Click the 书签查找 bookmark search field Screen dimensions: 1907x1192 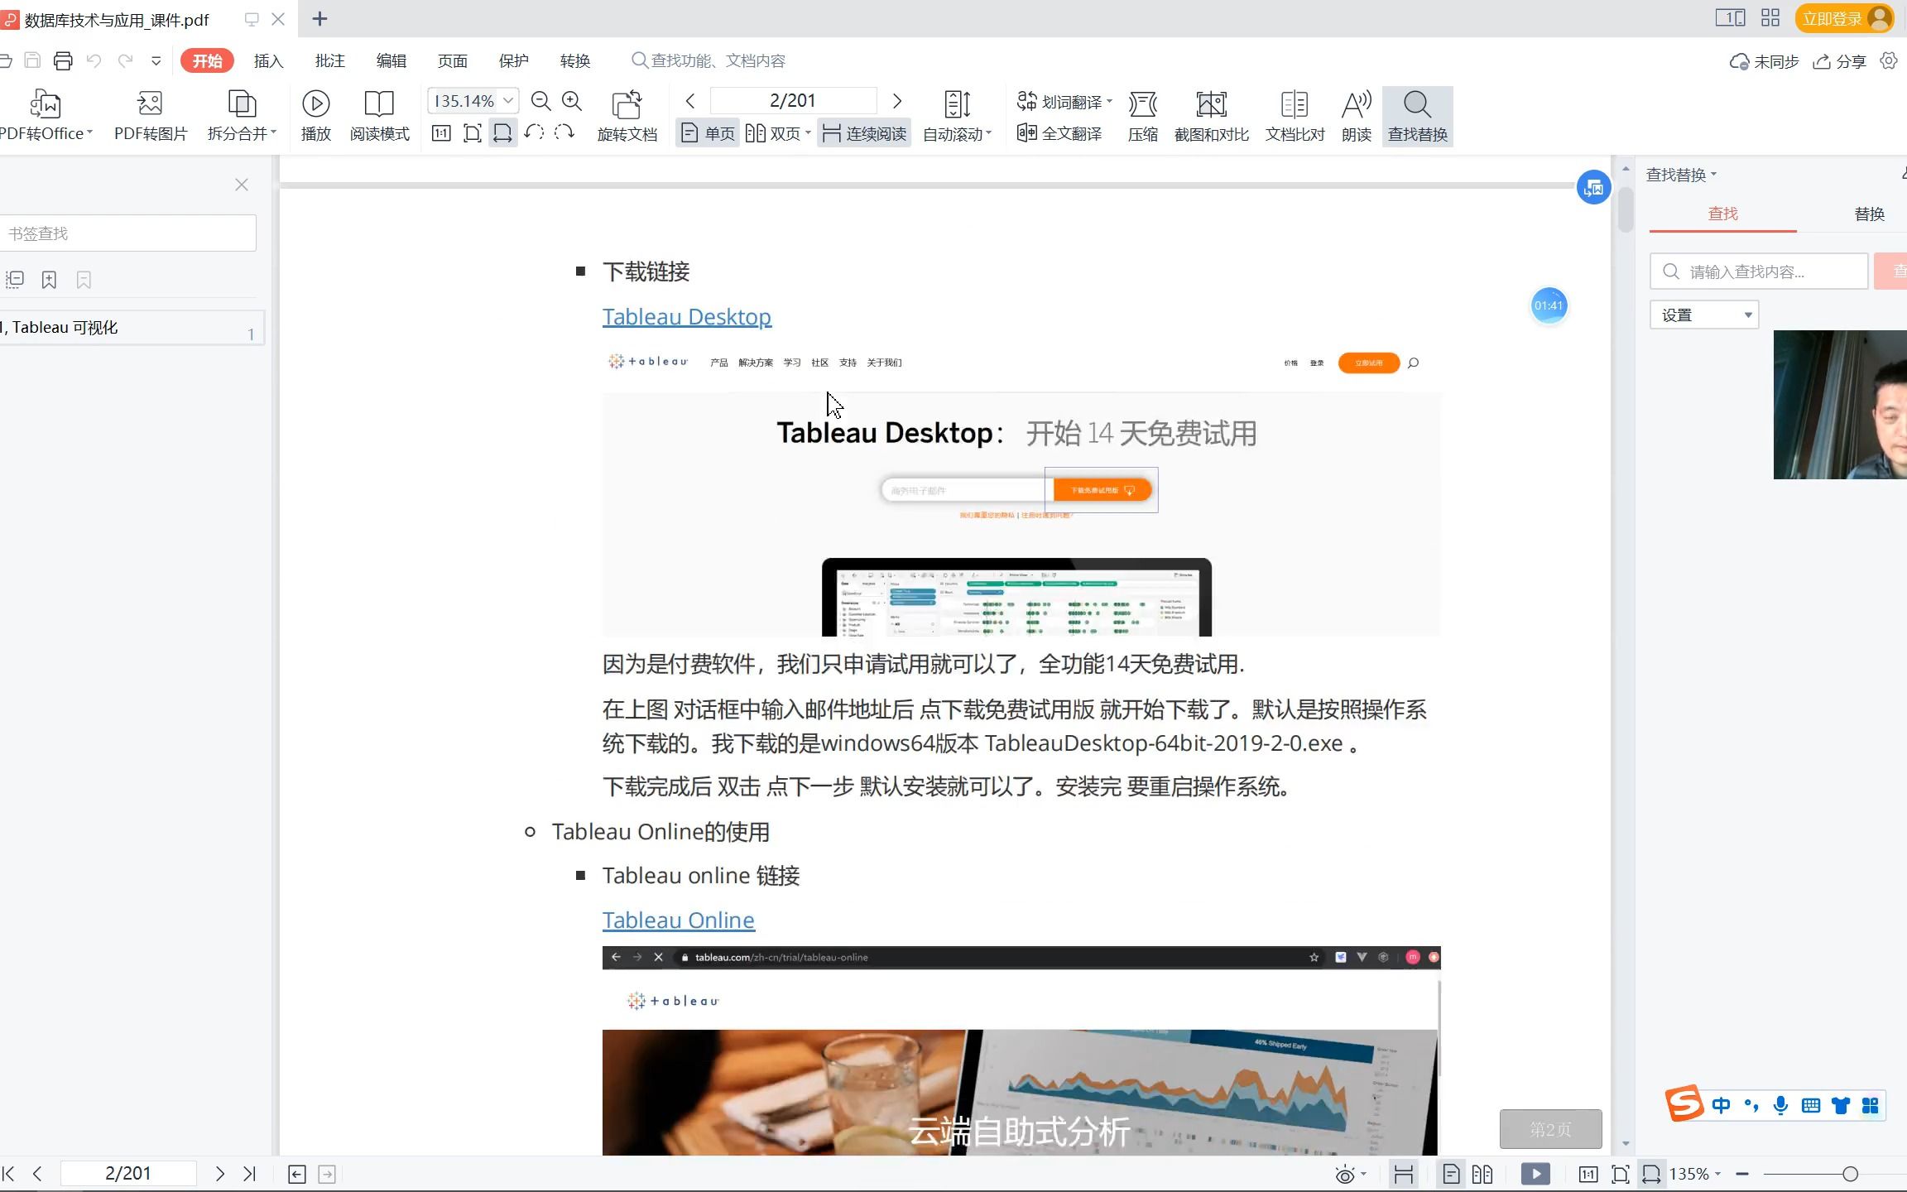click(x=127, y=233)
